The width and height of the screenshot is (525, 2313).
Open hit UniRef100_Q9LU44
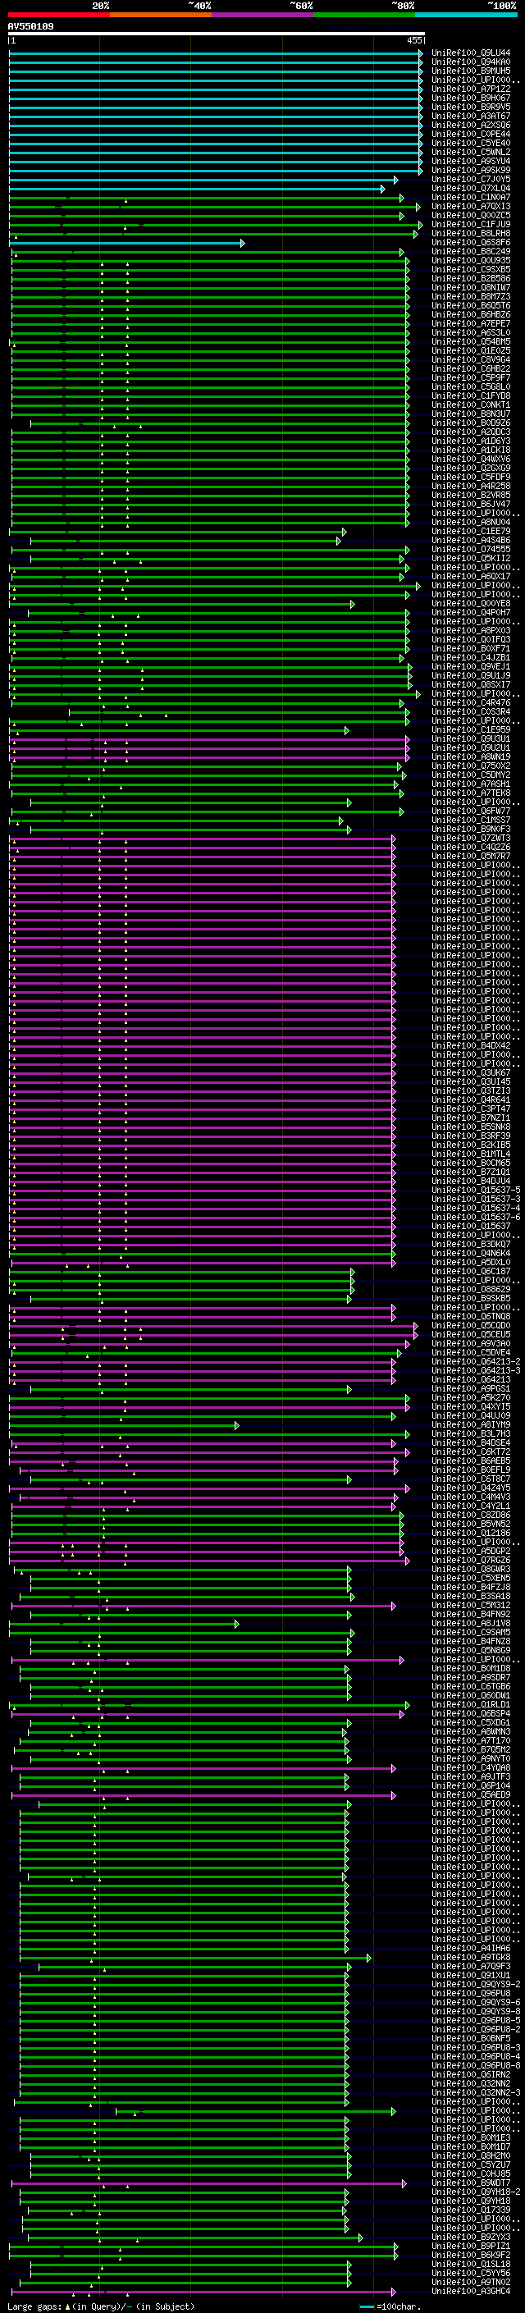pyautogui.click(x=471, y=53)
